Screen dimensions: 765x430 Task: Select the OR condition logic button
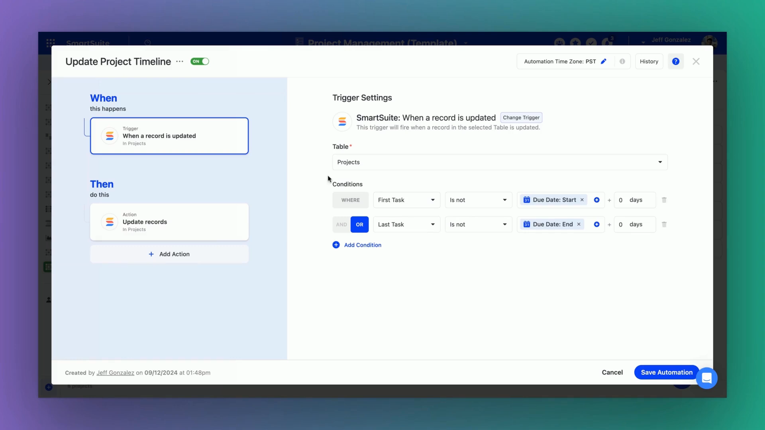(359, 225)
